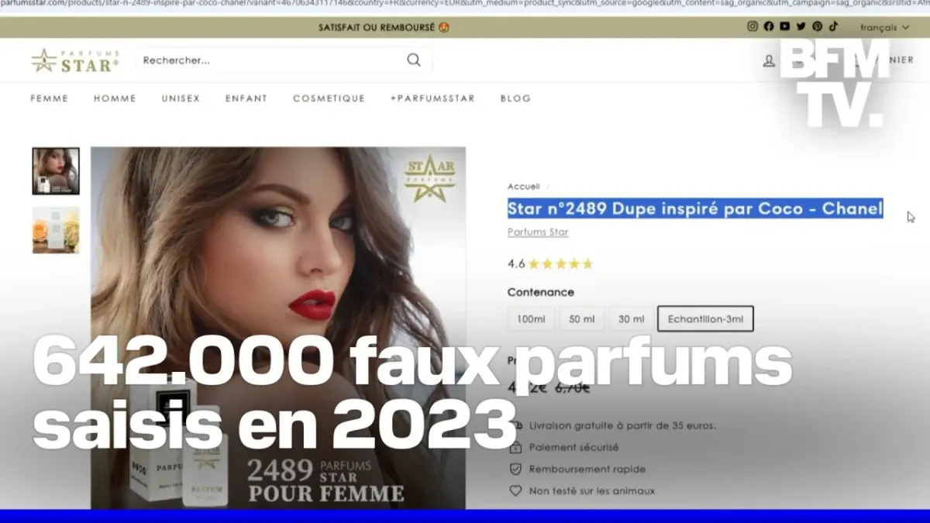Select the second product thumbnail with flowers
Viewport: 930px width, 523px height.
pos(56,230)
